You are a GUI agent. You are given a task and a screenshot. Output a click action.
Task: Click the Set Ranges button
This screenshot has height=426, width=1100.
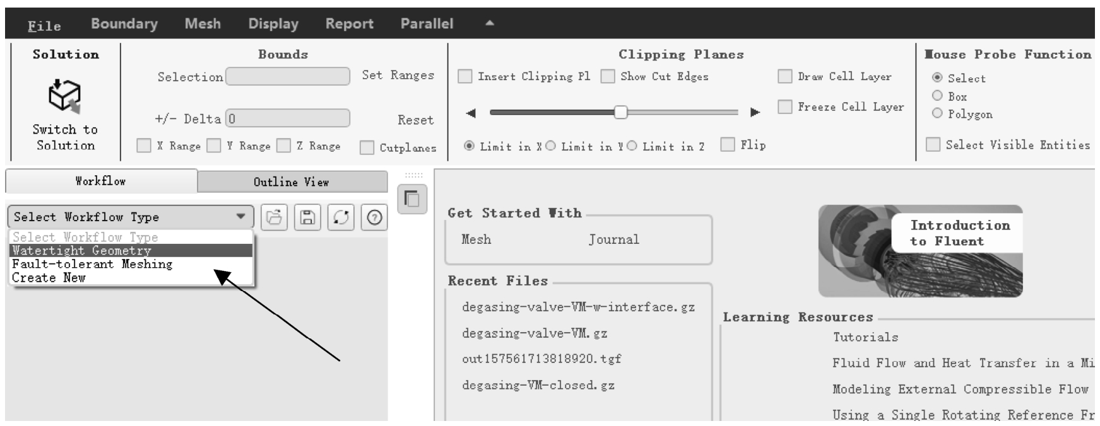[398, 75]
